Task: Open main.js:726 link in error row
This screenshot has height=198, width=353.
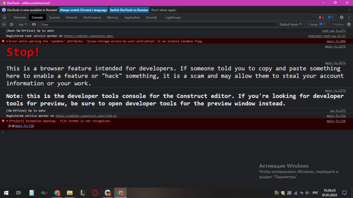Action: (x=336, y=121)
